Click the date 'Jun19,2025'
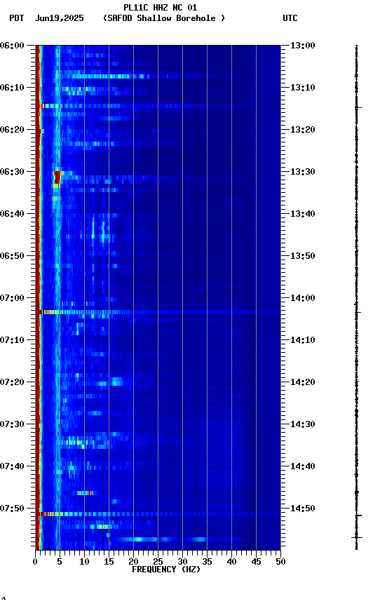387x606 pixels. click(x=59, y=18)
